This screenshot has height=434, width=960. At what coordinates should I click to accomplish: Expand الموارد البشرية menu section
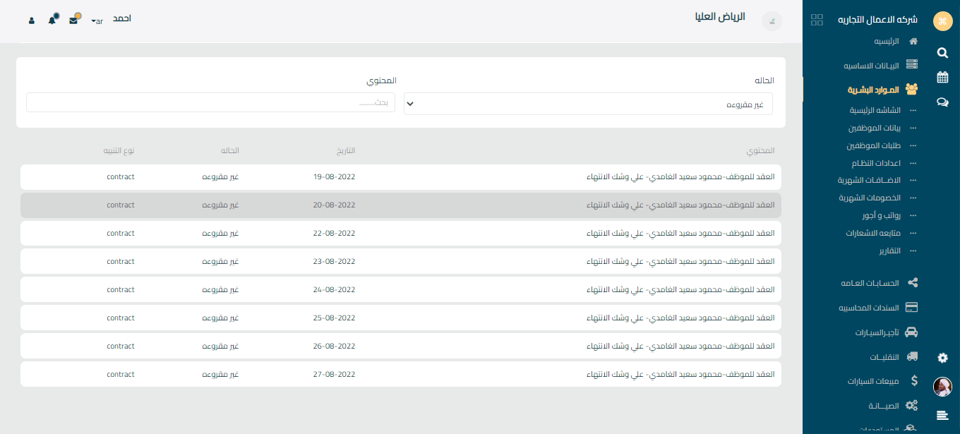882,90
